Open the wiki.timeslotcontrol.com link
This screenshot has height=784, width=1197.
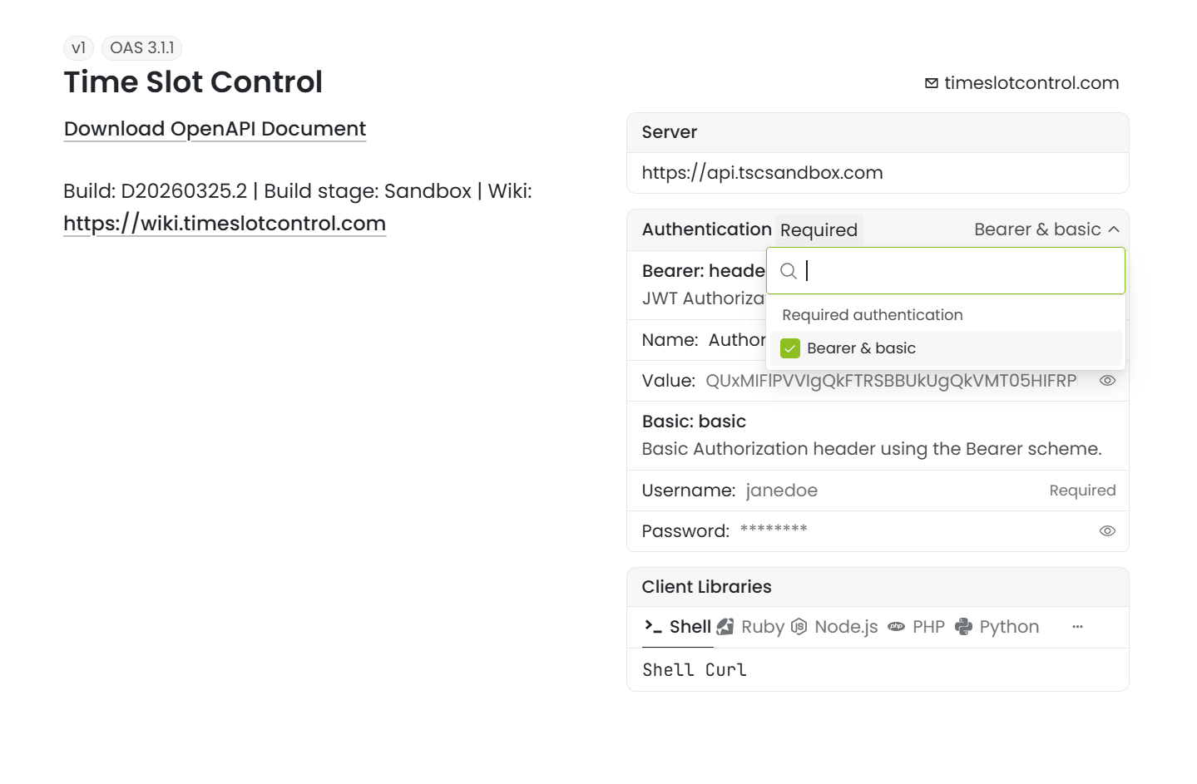(x=225, y=224)
